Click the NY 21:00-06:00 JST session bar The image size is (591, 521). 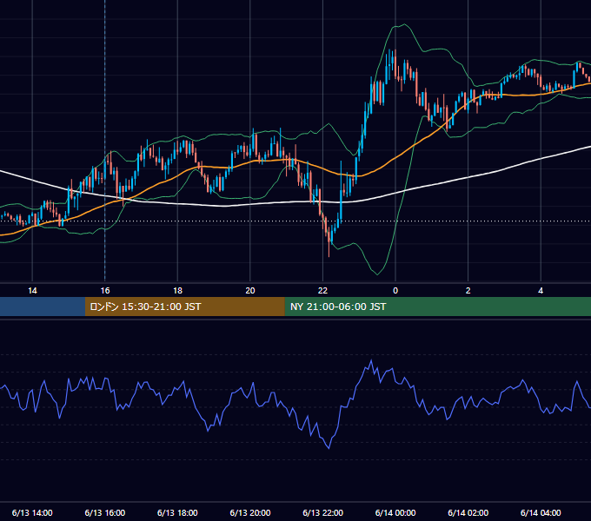(437, 307)
